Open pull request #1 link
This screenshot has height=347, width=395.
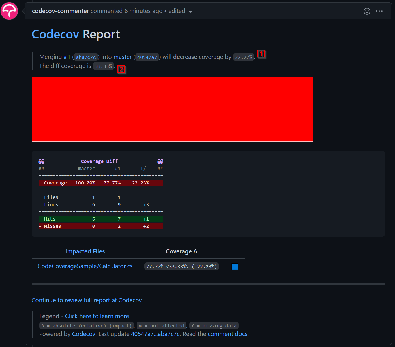tap(67, 57)
